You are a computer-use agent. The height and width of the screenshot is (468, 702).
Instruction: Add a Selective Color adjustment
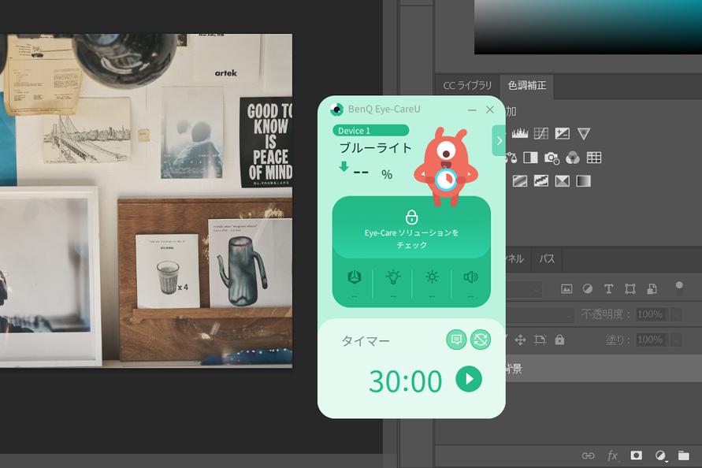pos(563,181)
